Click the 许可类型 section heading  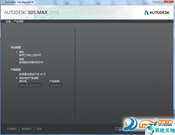coord(16,48)
